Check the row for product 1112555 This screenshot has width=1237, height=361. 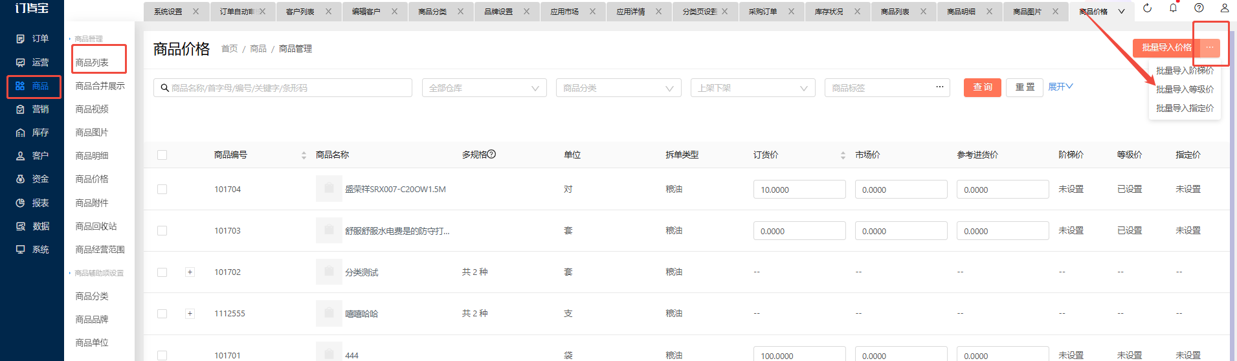(x=162, y=314)
